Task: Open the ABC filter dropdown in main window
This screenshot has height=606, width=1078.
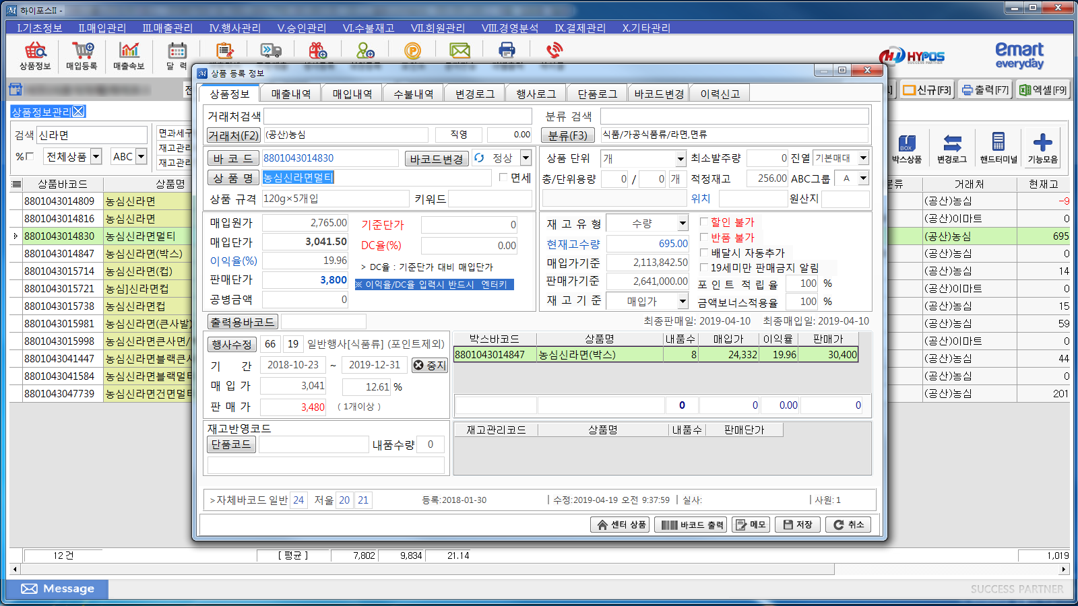Action: (x=141, y=156)
